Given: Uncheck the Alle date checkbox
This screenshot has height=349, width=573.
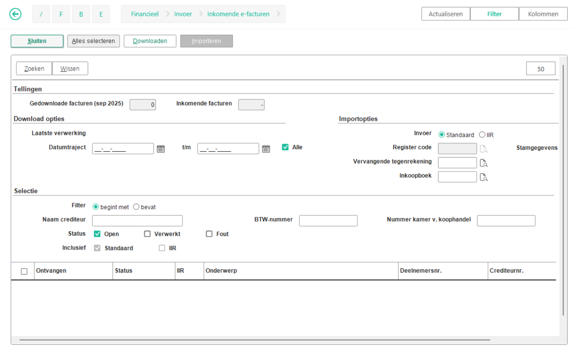Looking at the screenshot, I should pos(285,147).
